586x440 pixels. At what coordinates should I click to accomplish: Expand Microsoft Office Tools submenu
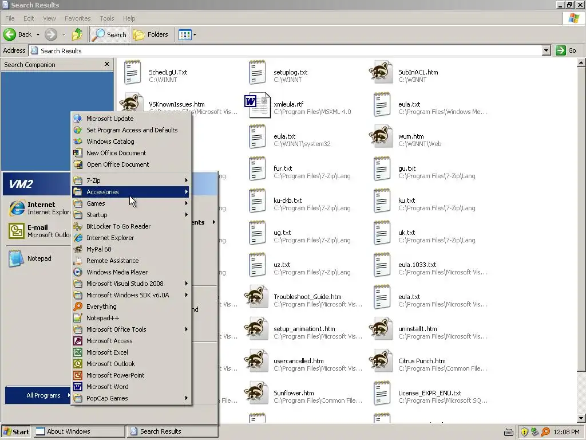pyautogui.click(x=131, y=329)
